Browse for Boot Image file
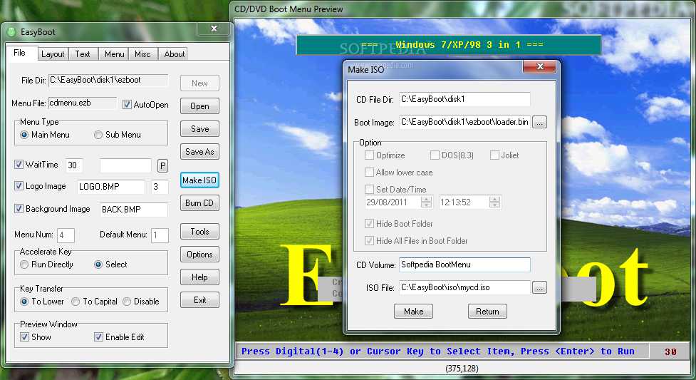Screen dimensions: 696x380 (539, 122)
